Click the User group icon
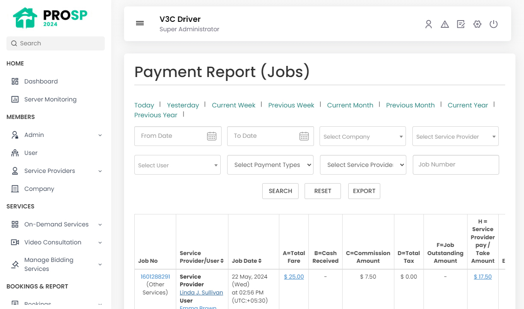 point(15,153)
